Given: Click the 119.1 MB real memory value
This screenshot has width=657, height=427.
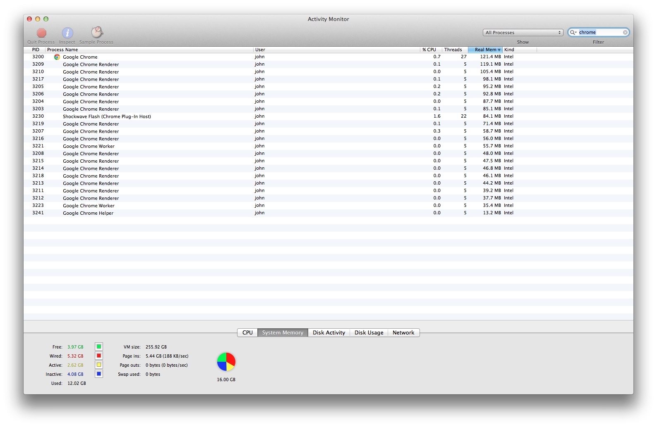Looking at the screenshot, I should 490,64.
